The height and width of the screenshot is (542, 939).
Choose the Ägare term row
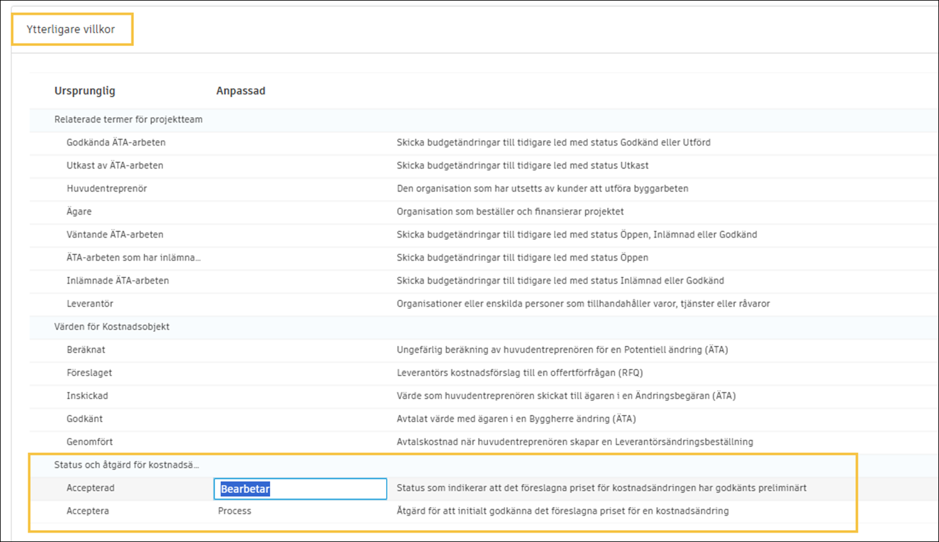(x=79, y=212)
